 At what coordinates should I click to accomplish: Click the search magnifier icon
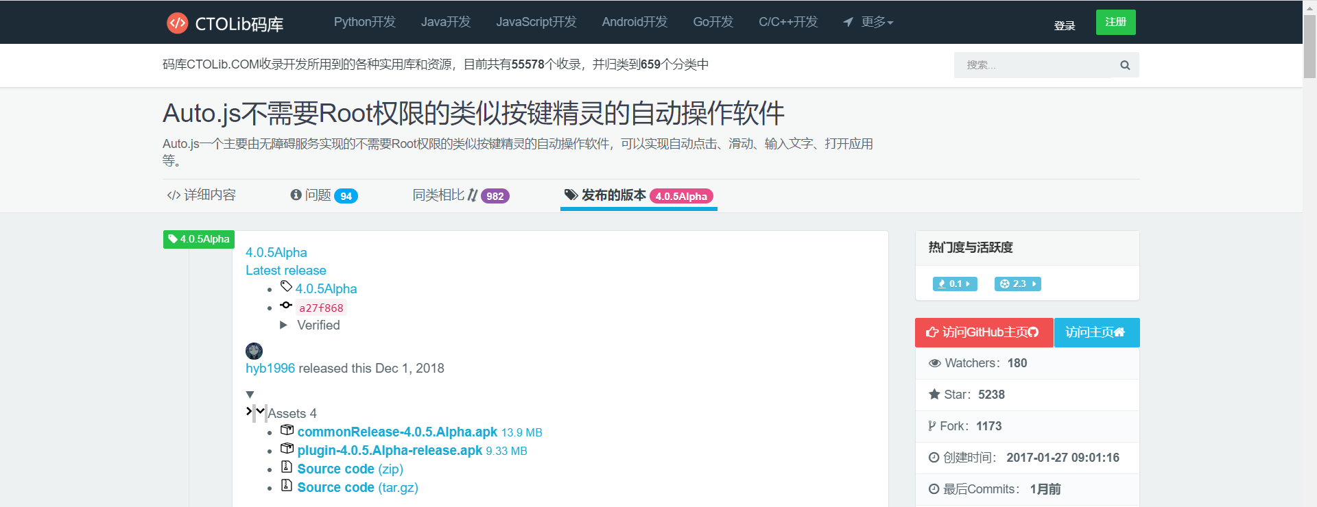pyautogui.click(x=1125, y=65)
